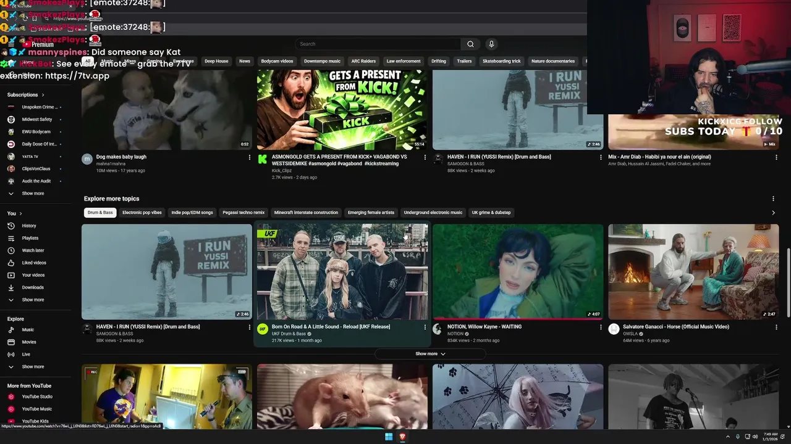Open Daily Dose Of Internet subscription

39,144
